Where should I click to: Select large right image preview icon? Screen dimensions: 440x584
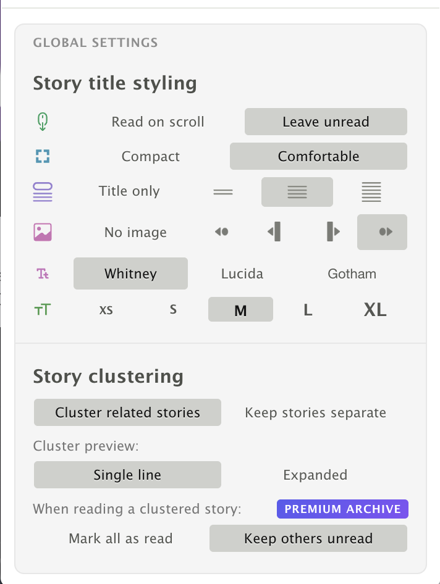click(333, 232)
